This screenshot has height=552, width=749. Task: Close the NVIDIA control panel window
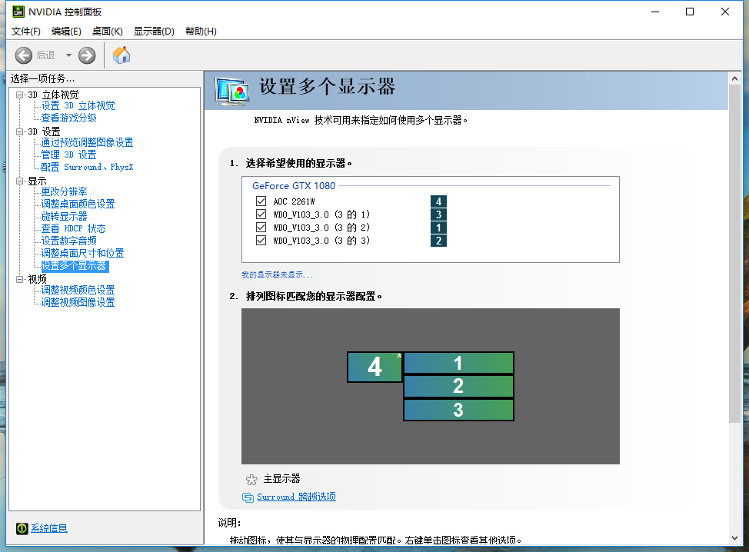pos(725,12)
